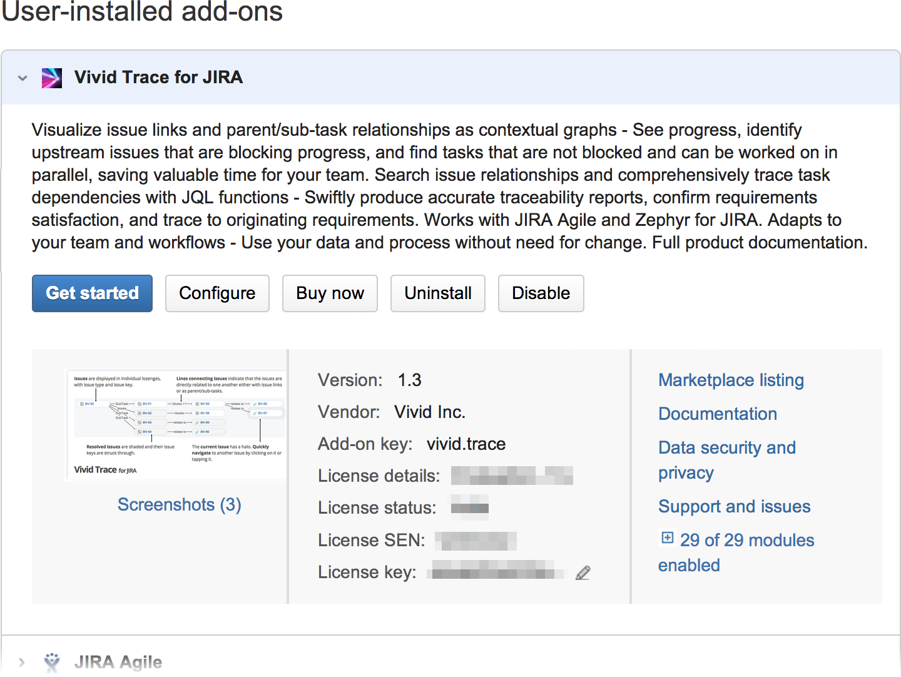Viewport: 901px width, 677px height.
Task: Open the Screenshots (3) link
Action: pyautogui.click(x=180, y=505)
